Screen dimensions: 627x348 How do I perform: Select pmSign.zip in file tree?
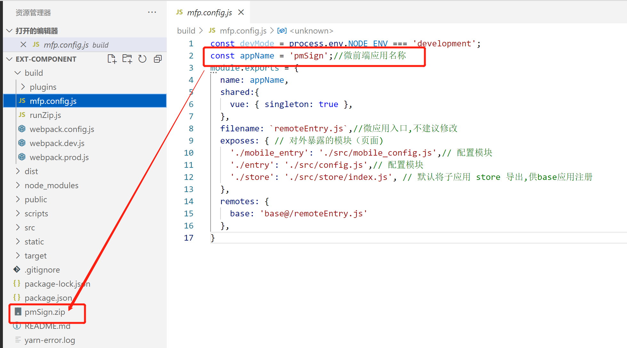click(45, 312)
